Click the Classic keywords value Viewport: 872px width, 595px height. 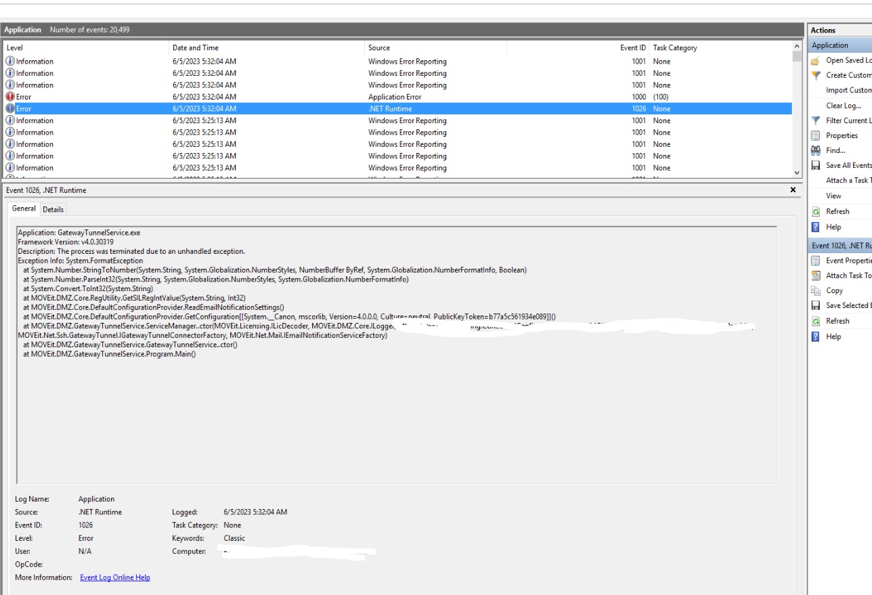pos(234,538)
